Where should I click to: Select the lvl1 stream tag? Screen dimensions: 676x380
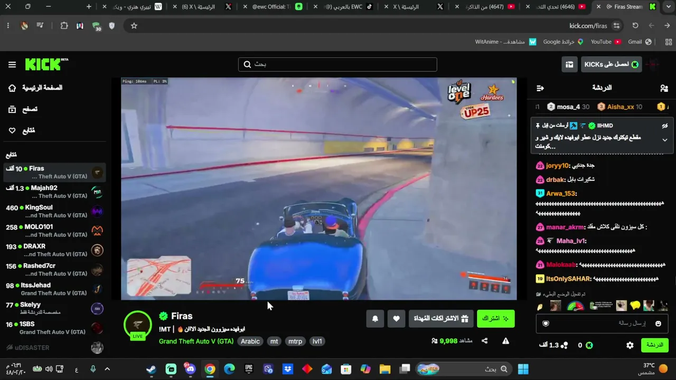(x=317, y=341)
